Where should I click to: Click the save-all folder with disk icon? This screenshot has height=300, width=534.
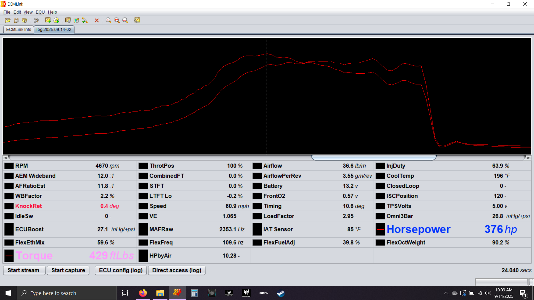pos(24,20)
